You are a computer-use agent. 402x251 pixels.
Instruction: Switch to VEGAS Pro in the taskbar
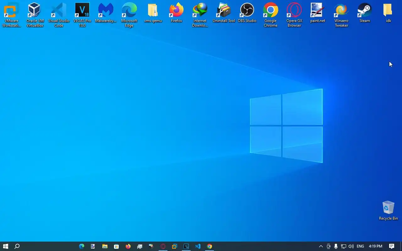pos(186,246)
